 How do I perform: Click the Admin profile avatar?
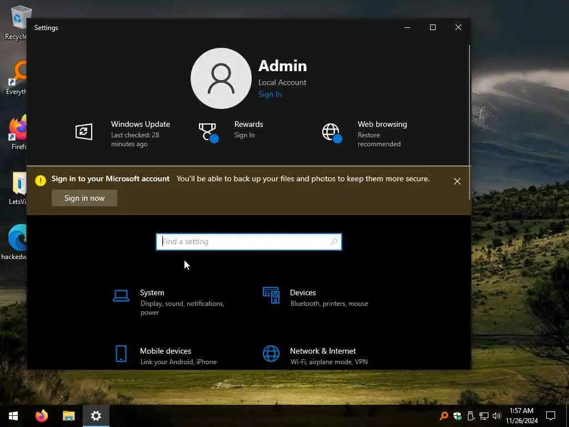point(221,78)
